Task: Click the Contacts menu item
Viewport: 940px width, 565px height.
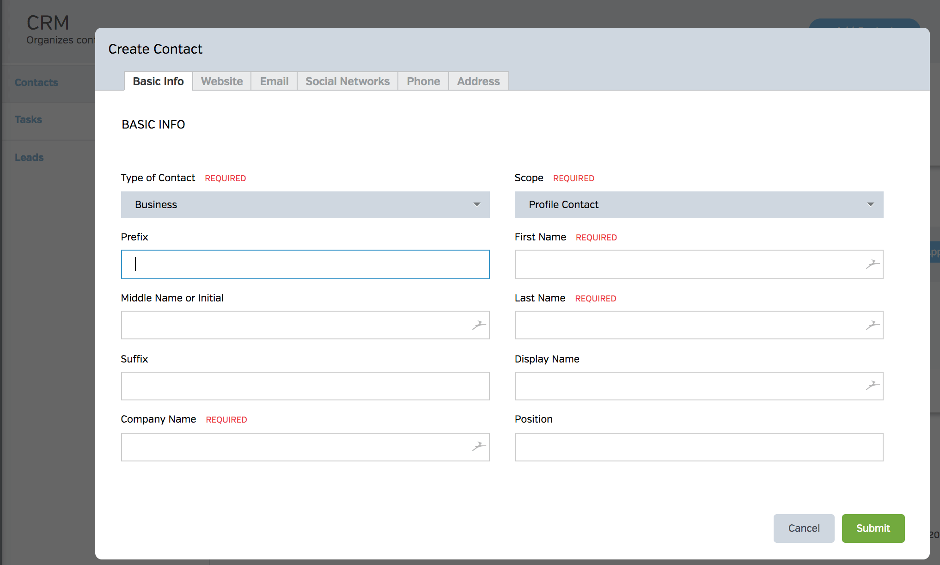Action: click(36, 82)
